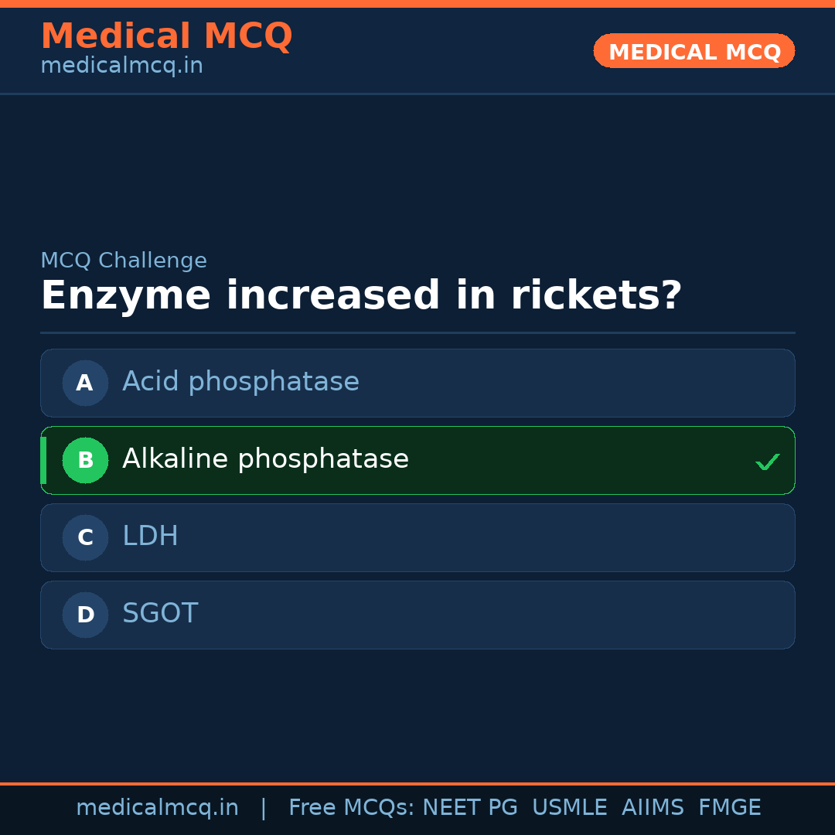Click the letter A circle badge

click(85, 383)
